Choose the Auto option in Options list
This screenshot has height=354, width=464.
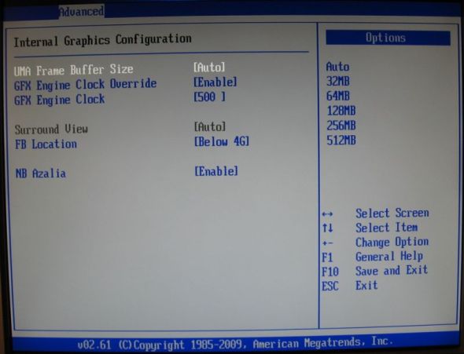[x=337, y=67]
